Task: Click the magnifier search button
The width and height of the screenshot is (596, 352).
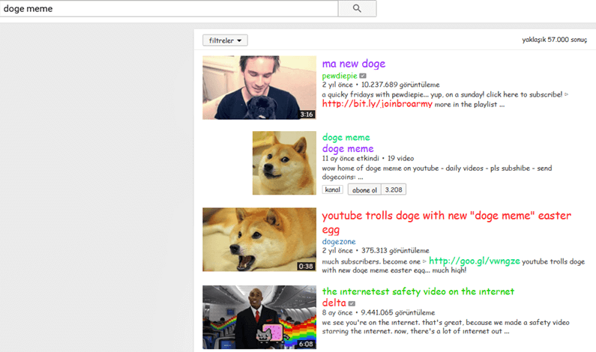Action: 357,8
